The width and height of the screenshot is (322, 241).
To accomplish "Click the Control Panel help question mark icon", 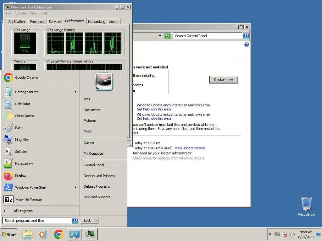I will click(247, 45).
